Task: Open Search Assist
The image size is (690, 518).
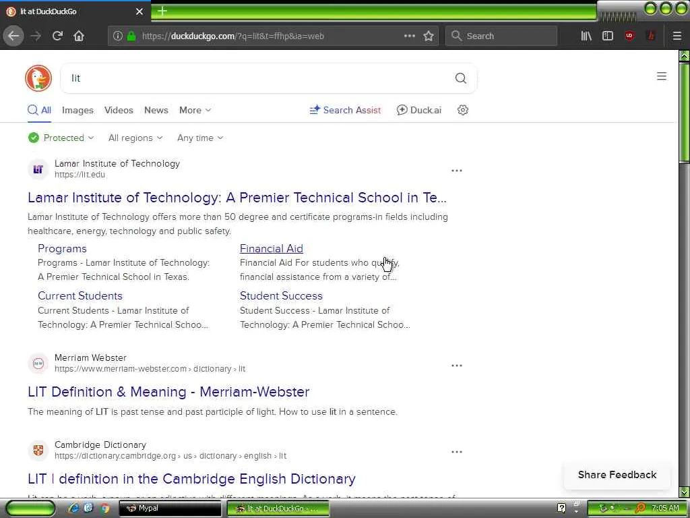Action: coord(346,110)
